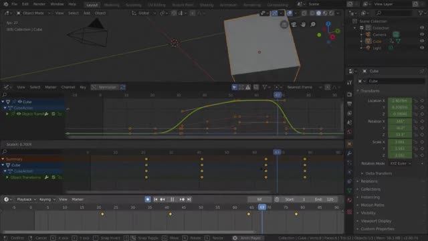Click the pan hand icon in viewport
The height and width of the screenshot is (241, 428).
click(x=303, y=24)
